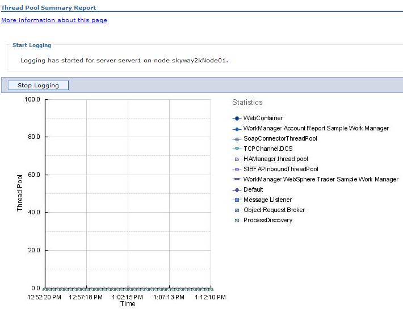Click the Object Request Broker legend marker

237,210
